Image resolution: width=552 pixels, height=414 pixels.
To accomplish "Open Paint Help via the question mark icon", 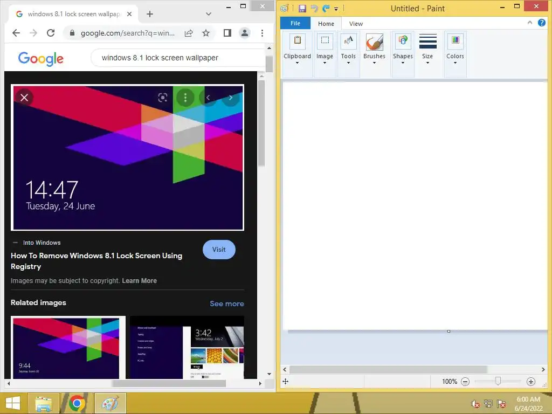I will [x=541, y=23].
